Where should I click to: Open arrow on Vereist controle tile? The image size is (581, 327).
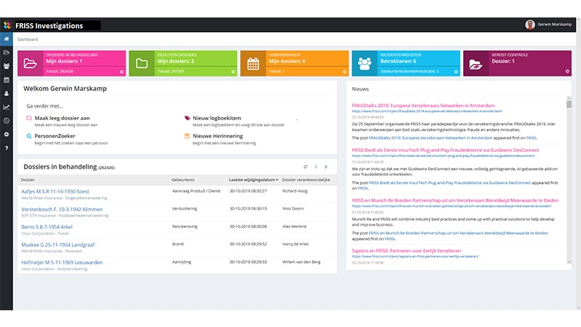click(567, 71)
